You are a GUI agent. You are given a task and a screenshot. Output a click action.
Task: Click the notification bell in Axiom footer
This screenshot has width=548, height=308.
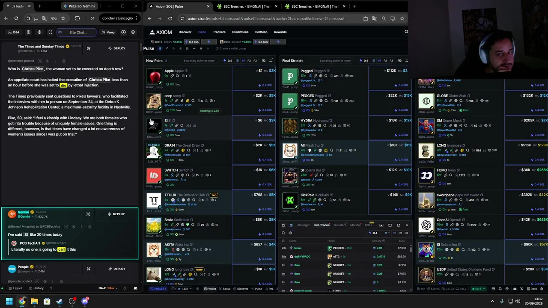click(x=500, y=289)
